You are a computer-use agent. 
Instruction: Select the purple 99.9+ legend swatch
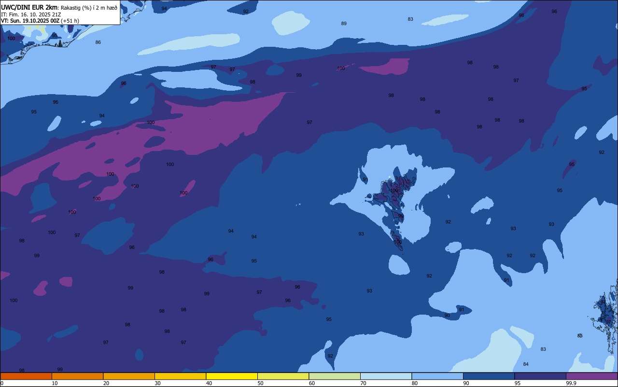(592, 376)
